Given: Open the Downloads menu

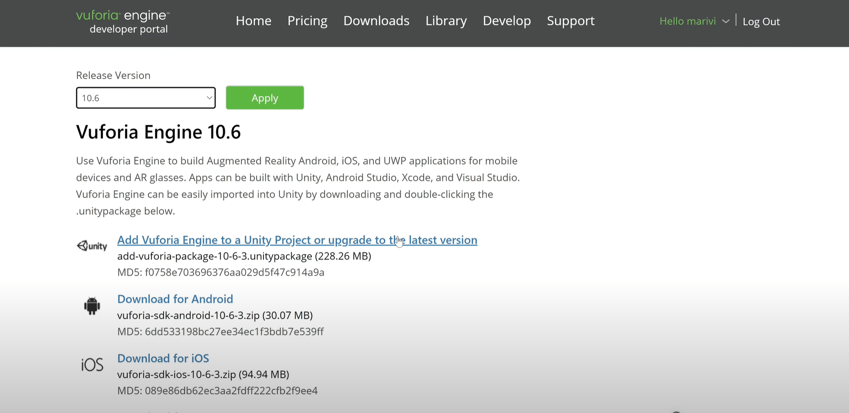Looking at the screenshot, I should coord(376,21).
